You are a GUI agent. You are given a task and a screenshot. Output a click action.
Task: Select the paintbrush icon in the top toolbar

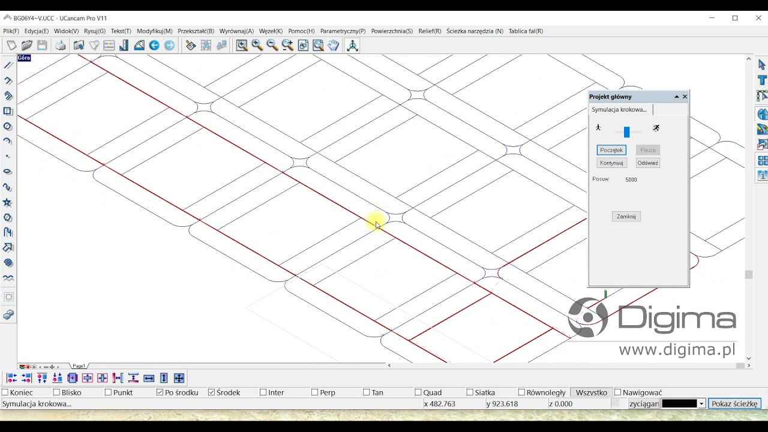191,46
